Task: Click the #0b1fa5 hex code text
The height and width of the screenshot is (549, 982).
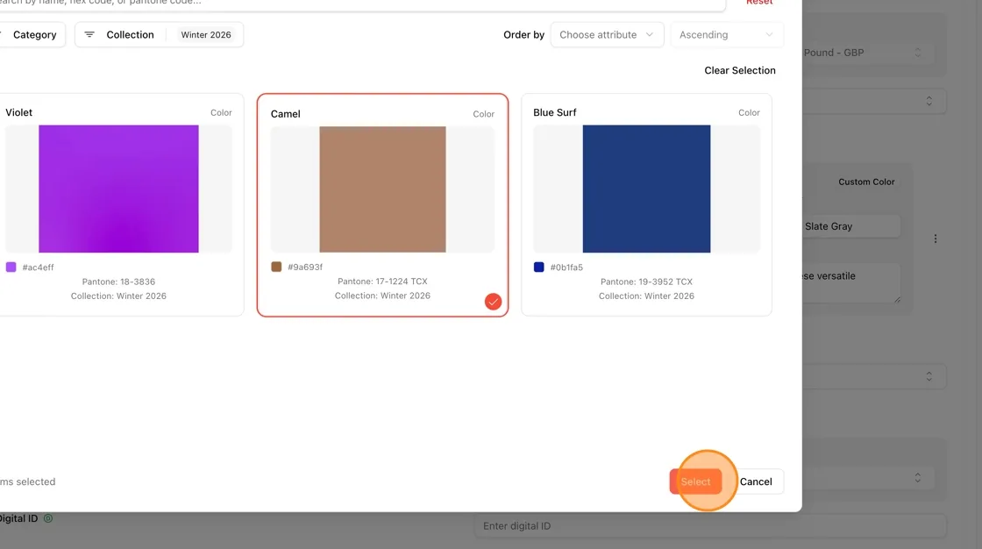Action: tap(566, 267)
